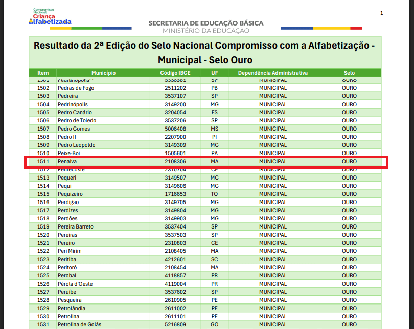Click IBGE code 2108306 in highlighted row
This screenshot has height=329, width=414.
tap(175, 162)
